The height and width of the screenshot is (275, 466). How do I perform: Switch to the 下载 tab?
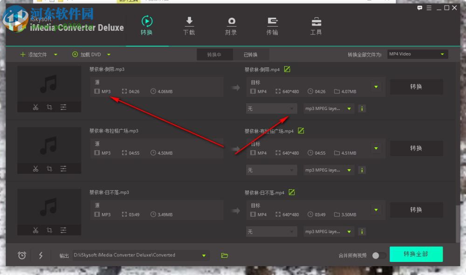[189, 26]
